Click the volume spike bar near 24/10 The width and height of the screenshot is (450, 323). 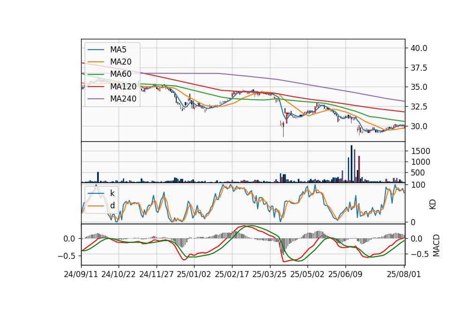point(98,177)
